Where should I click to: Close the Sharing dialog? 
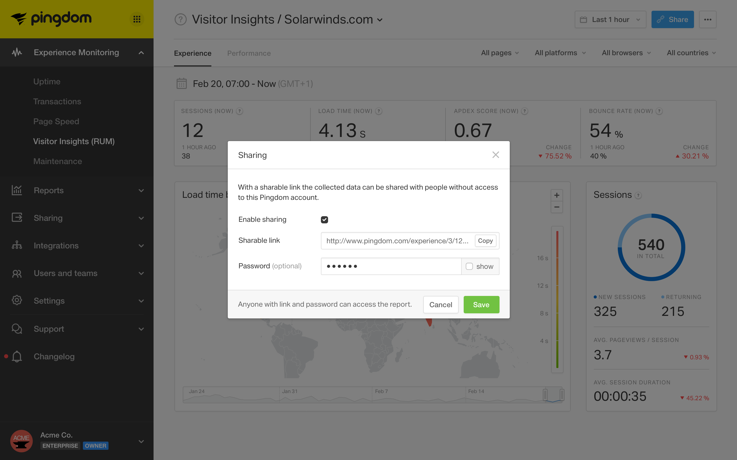(x=495, y=155)
